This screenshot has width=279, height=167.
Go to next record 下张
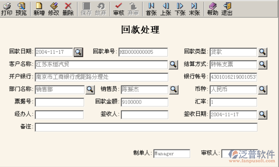tap(180, 9)
